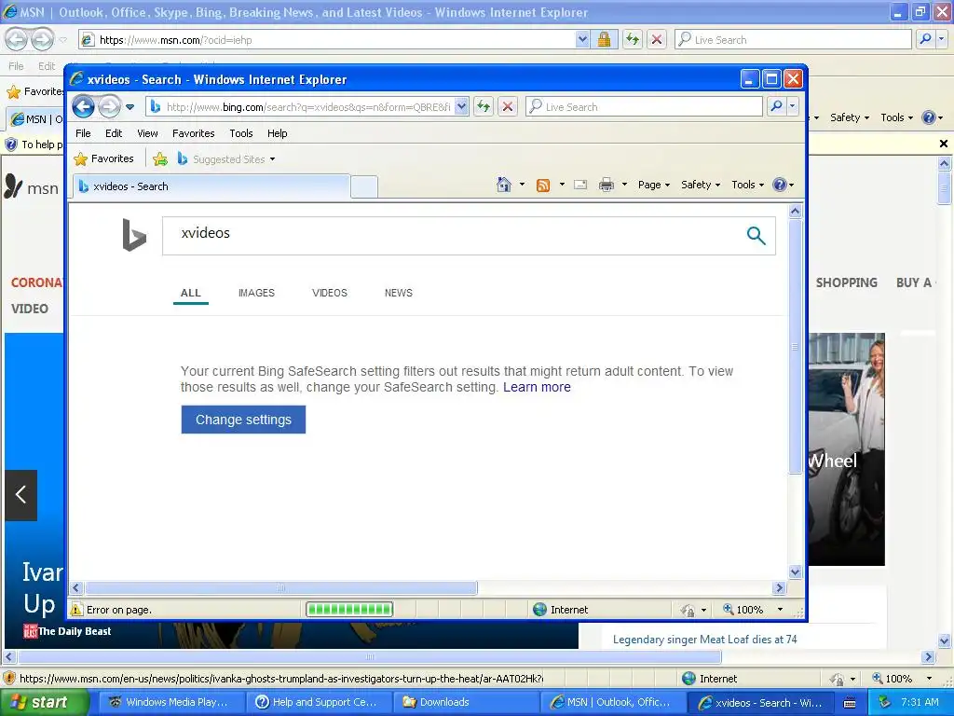This screenshot has width=954, height=716.
Task: Click forward arrow in the front IE window
Action: pyautogui.click(x=110, y=107)
